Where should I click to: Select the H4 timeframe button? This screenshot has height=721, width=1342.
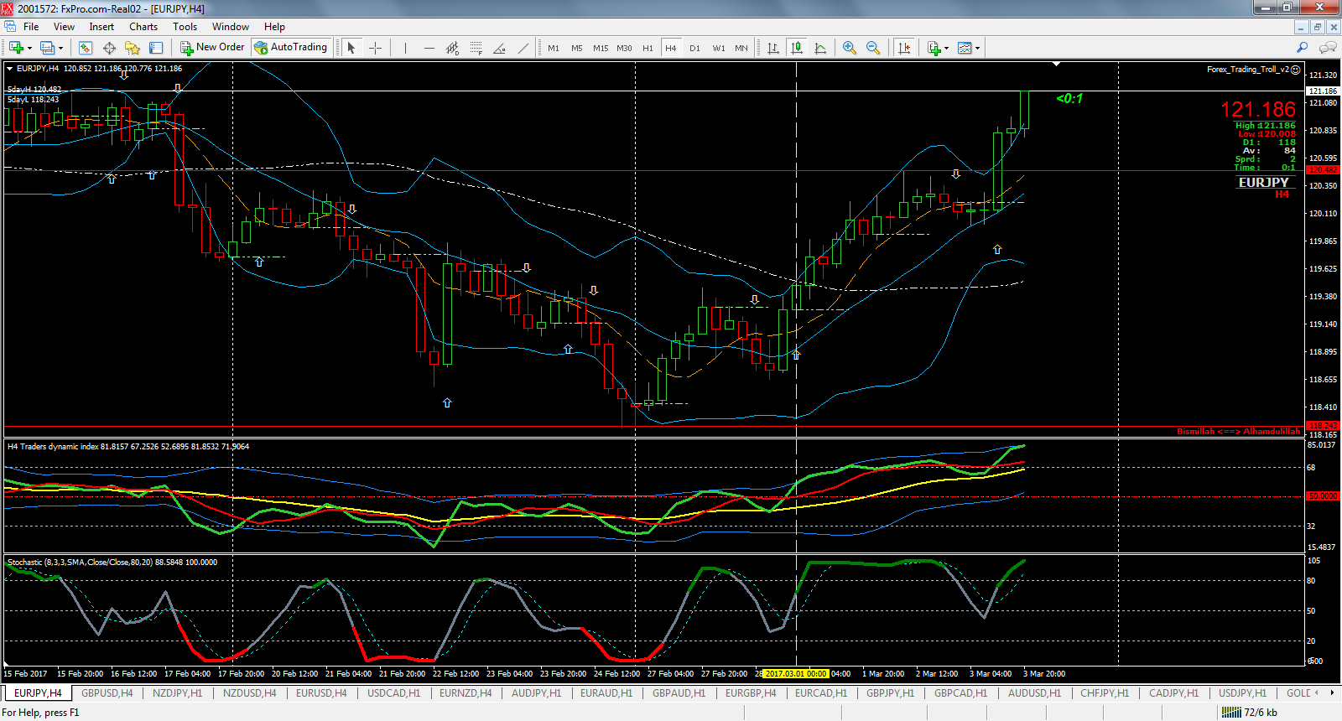click(x=671, y=48)
